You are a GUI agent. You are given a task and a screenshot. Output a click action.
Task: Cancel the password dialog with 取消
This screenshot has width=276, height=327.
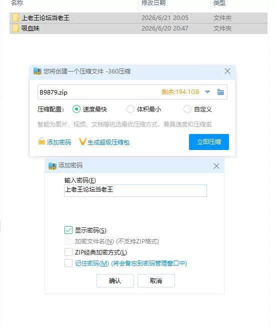(x=156, y=280)
